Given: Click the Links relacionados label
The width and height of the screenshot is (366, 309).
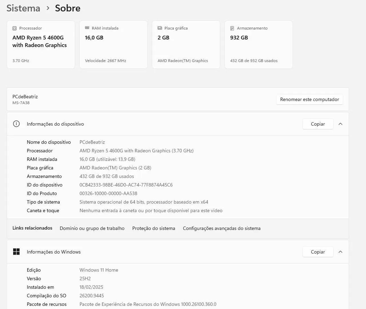Looking at the screenshot, I should [32, 228].
